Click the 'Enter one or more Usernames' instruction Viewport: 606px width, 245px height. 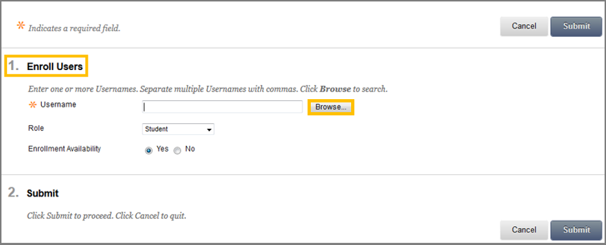pyautogui.click(x=208, y=89)
